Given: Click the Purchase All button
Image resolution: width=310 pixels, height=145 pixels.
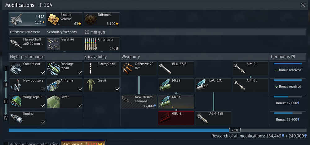Looking at the screenshot, I should point(83,143).
